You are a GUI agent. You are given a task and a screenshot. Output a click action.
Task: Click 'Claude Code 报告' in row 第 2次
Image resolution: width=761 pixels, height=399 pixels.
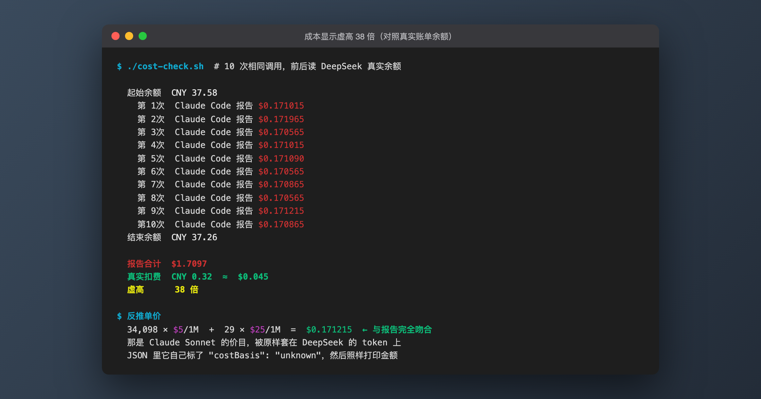pos(214,119)
